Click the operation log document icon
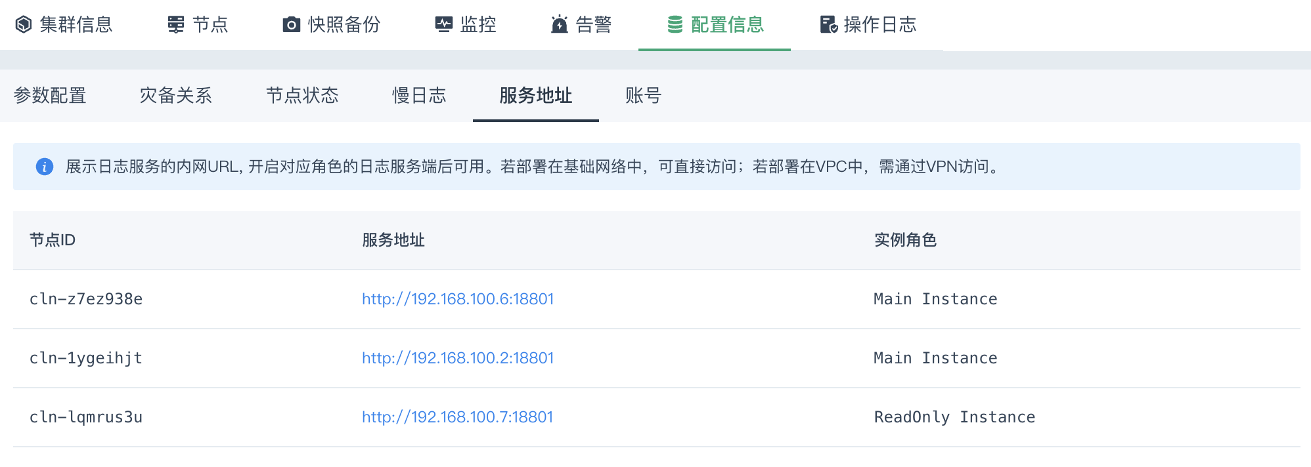The image size is (1311, 467). click(828, 25)
